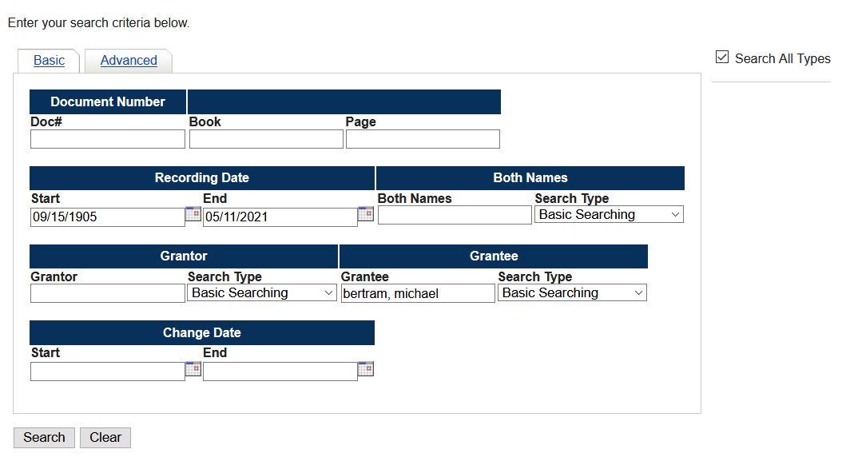The image size is (850, 461).
Task: Select the Grantor text field
Action: pyautogui.click(x=108, y=293)
